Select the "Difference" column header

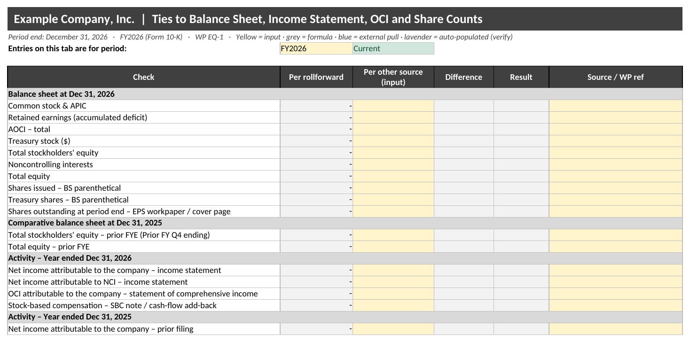464,77
